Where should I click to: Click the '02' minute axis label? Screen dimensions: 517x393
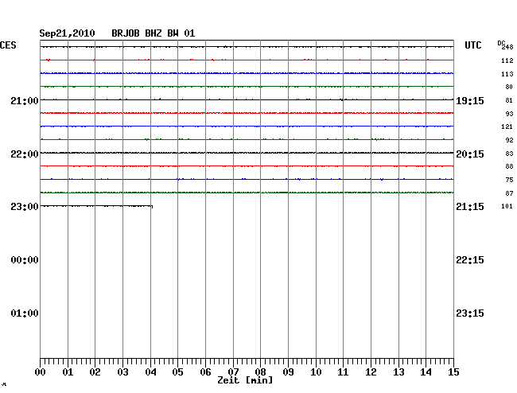coord(95,372)
